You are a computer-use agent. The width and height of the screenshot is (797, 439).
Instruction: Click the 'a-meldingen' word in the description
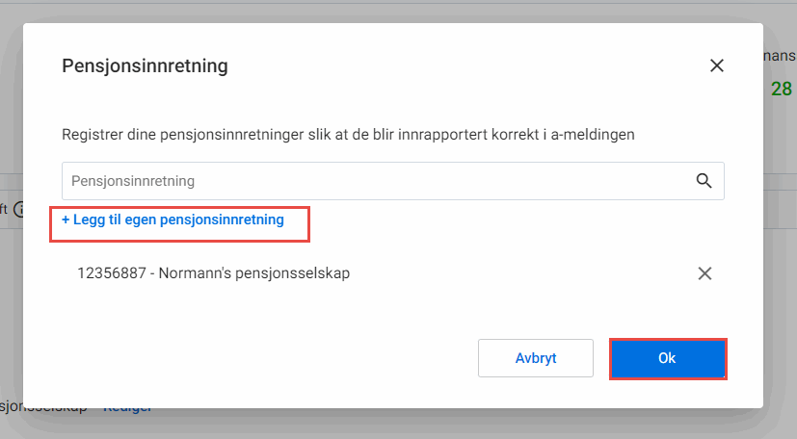pos(593,135)
